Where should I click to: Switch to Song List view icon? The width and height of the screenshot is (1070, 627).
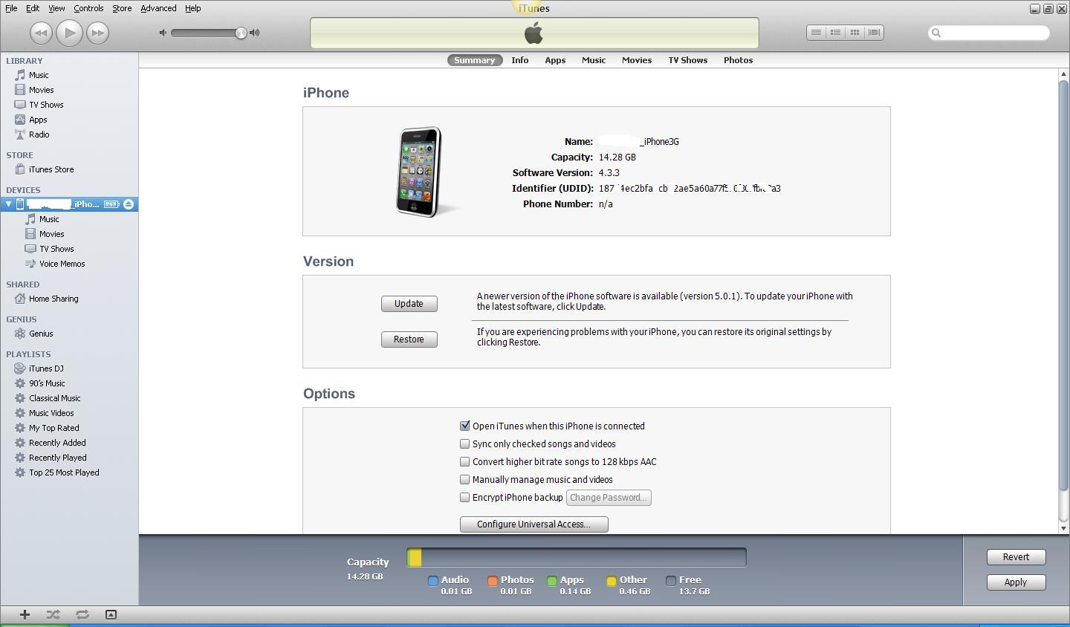click(x=816, y=32)
